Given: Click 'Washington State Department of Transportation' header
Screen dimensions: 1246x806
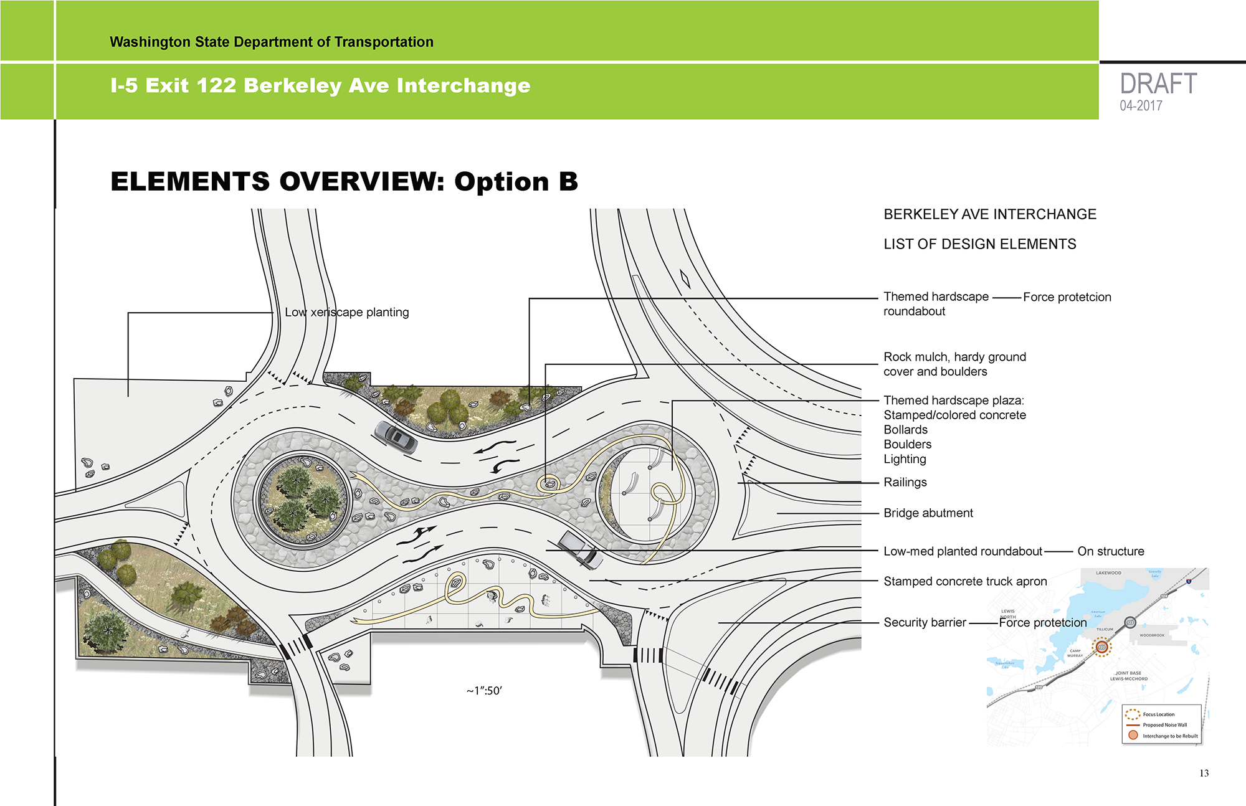Looking at the screenshot, I should pos(272,42).
